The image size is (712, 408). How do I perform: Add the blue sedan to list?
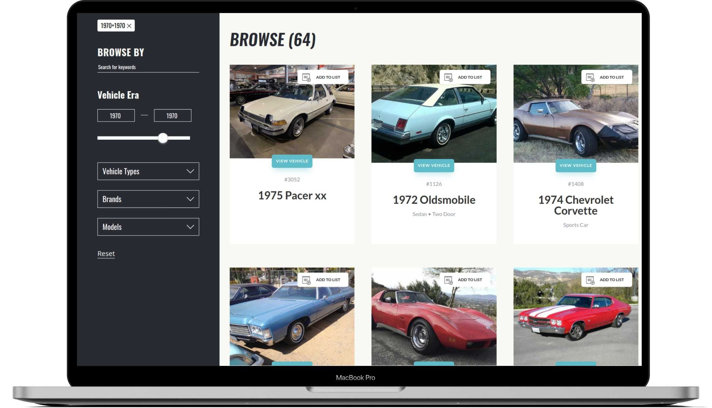322,280
